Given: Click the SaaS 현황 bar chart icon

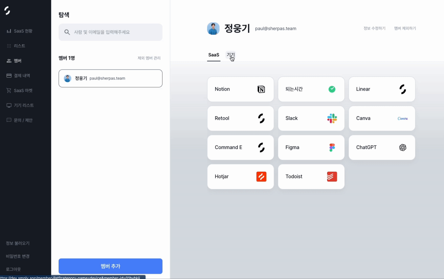Looking at the screenshot, I should pyautogui.click(x=9, y=31).
